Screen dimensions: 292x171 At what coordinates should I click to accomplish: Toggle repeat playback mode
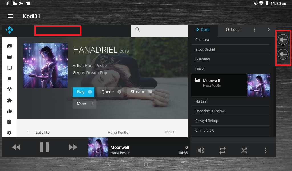(222, 150)
